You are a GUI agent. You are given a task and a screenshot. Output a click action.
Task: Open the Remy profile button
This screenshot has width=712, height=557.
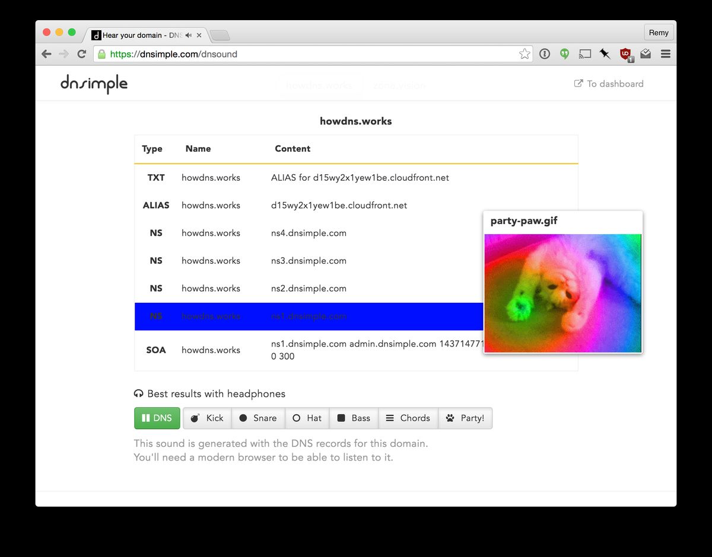pos(659,33)
